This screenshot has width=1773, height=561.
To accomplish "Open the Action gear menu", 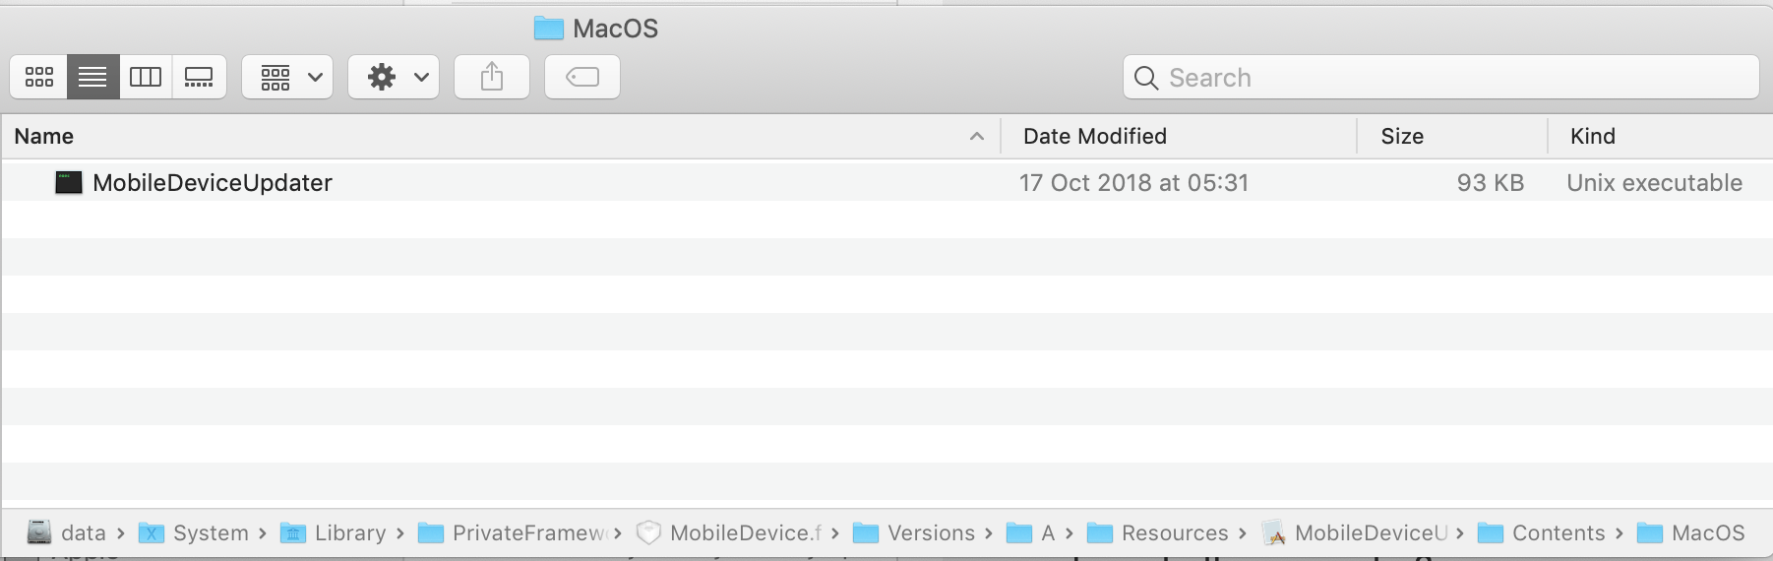I will (394, 77).
